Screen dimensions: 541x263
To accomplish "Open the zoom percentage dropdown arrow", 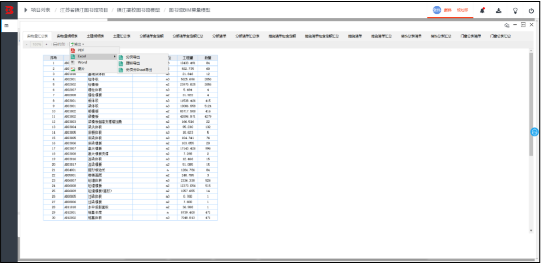I will tap(46, 44).
